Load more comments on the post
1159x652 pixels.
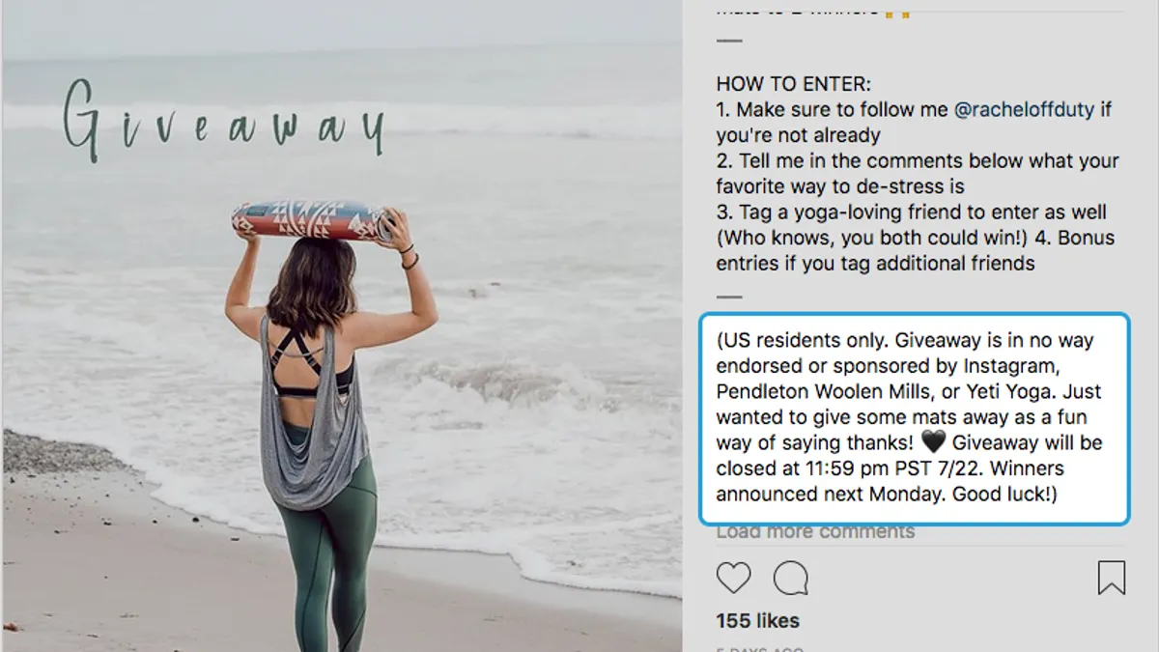815,531
